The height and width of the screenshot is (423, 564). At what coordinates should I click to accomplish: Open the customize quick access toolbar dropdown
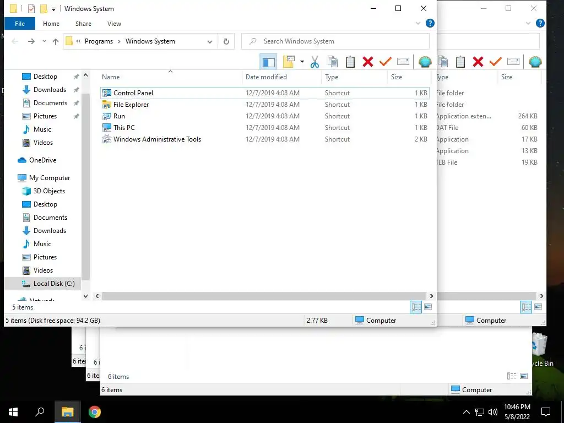point(53,9)
